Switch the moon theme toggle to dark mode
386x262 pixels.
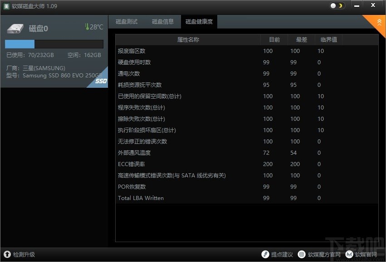340,5
